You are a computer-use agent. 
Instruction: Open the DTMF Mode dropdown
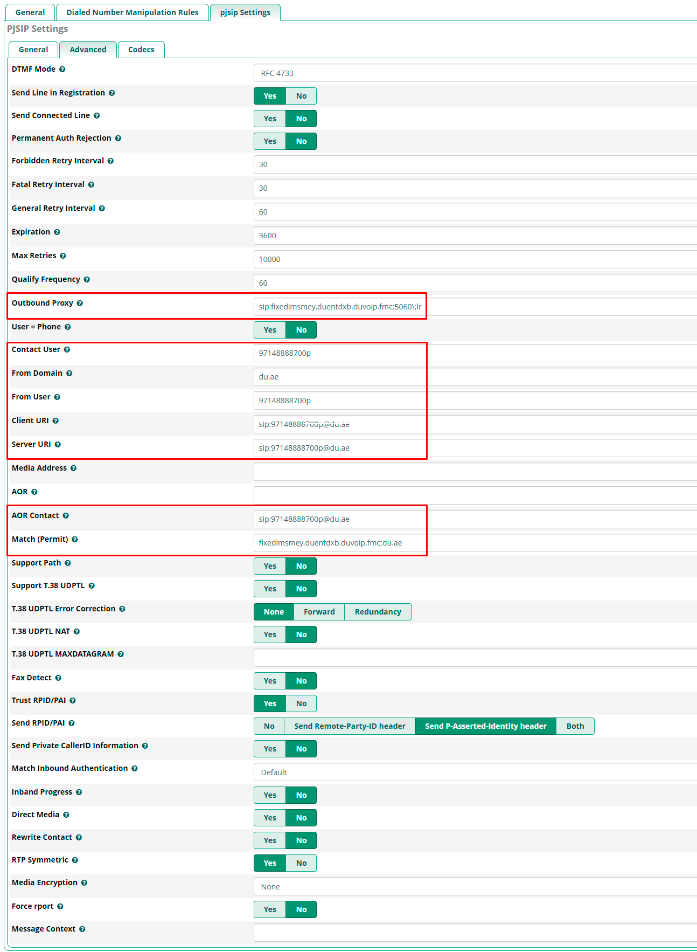tap(474, 73)
